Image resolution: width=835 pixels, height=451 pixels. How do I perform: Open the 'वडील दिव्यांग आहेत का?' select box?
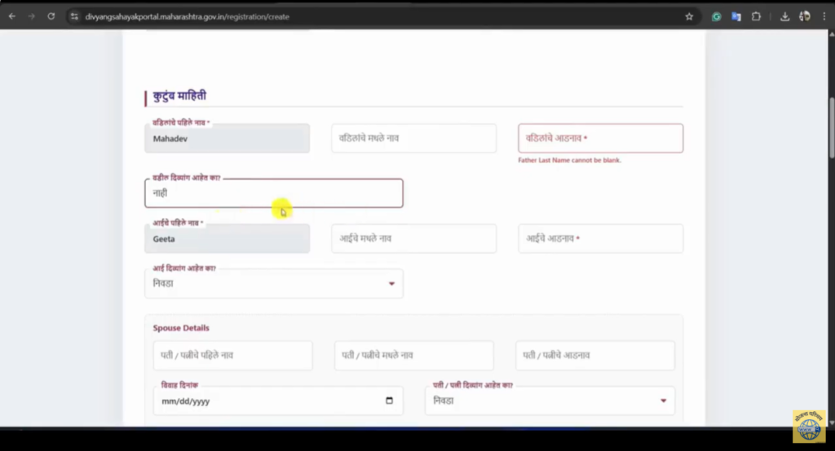click(273, 194)
